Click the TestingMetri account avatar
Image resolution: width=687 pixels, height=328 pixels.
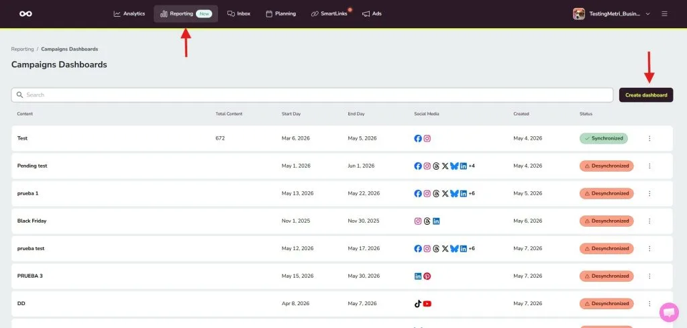coord(579,13)
